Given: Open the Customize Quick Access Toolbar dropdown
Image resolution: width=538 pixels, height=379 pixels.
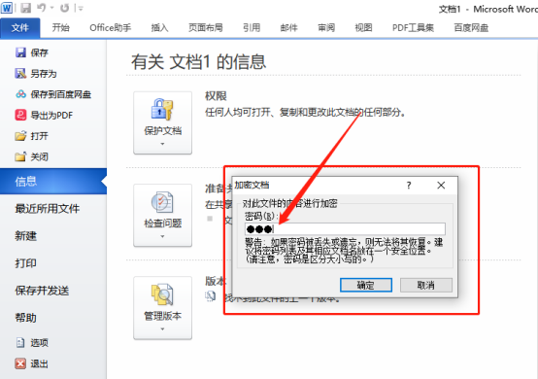Looking at the screenshot, I should pos(81,8).
